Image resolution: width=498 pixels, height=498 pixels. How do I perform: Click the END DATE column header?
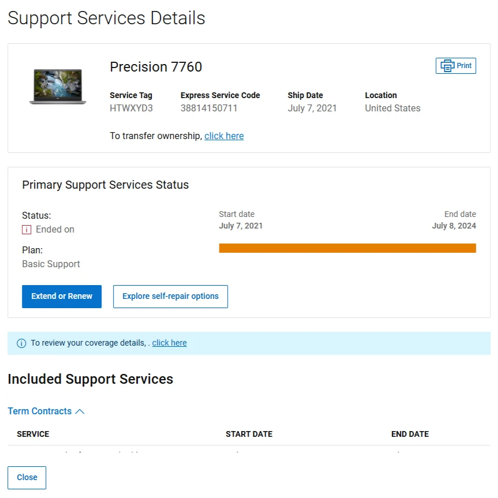[x=410, y=434]
